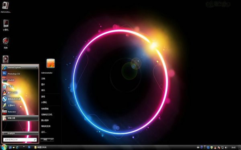Launch Photoshop CS3 from the Start menu
This screenshot has height=150, width=241.
(20, 74)
